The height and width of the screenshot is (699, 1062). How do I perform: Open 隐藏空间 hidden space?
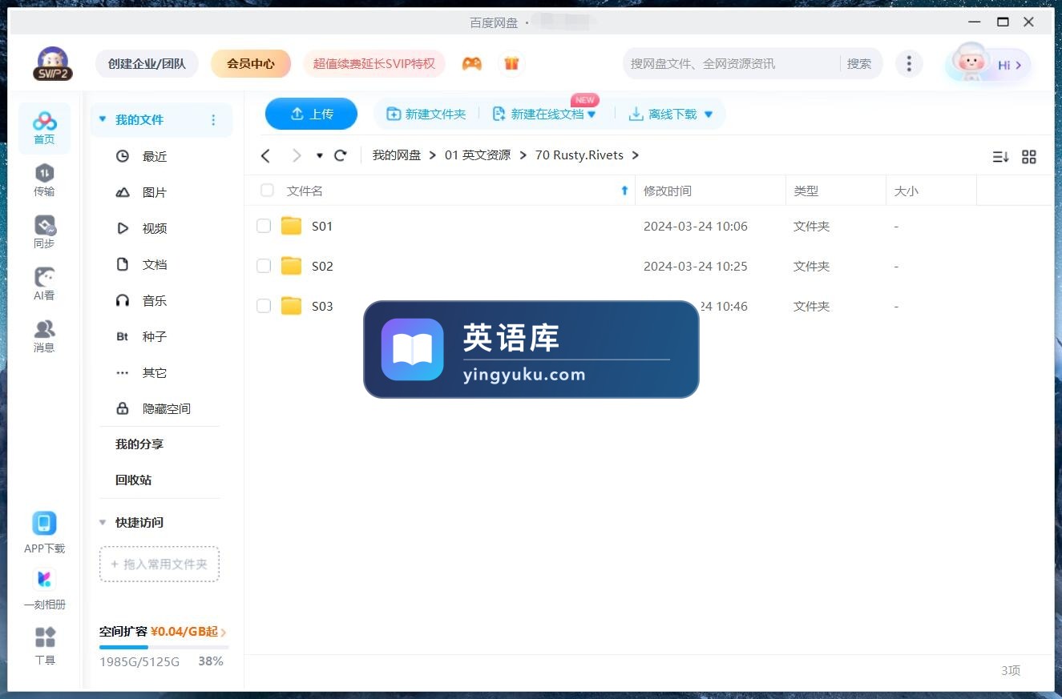point(166,408)
